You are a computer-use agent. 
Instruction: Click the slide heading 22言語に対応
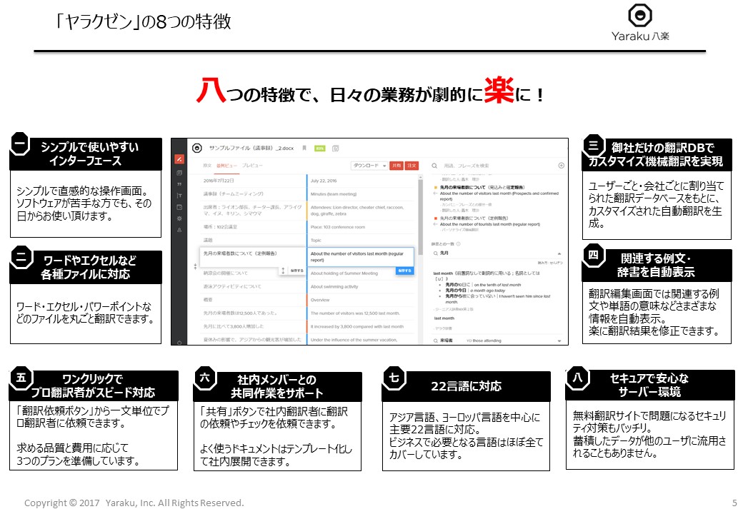coord(467,386)
